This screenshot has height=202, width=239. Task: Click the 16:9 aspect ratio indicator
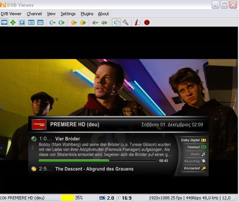coord(127,198)
